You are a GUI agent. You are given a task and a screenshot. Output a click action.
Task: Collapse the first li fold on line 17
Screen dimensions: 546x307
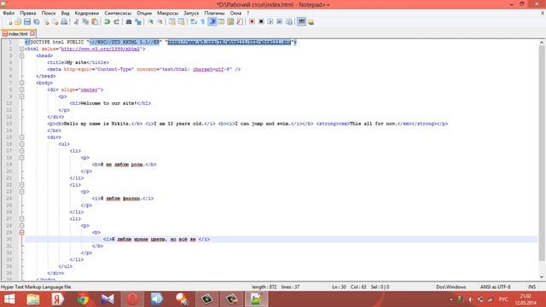click(x=21, y=151)
